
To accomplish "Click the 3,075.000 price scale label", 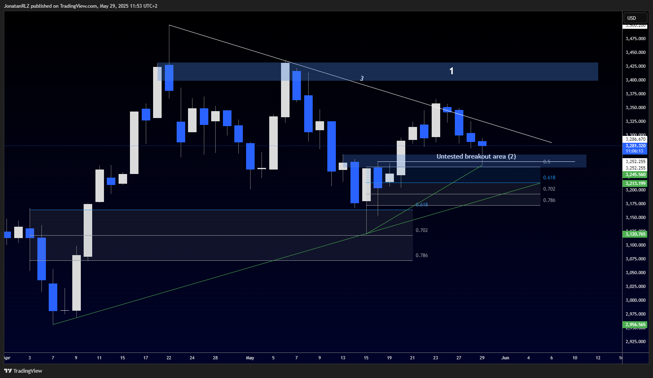I will click(x=636, y=259).
